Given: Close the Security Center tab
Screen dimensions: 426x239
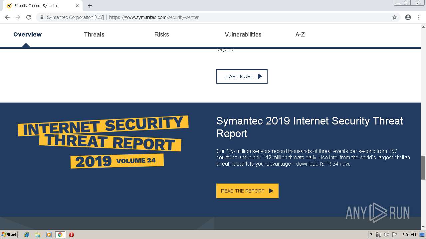Looking at the screenshot, I should point(77,6).
